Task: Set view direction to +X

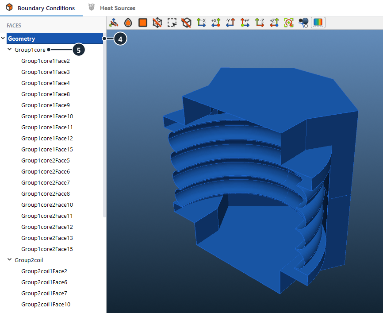Action: [216, 23]
